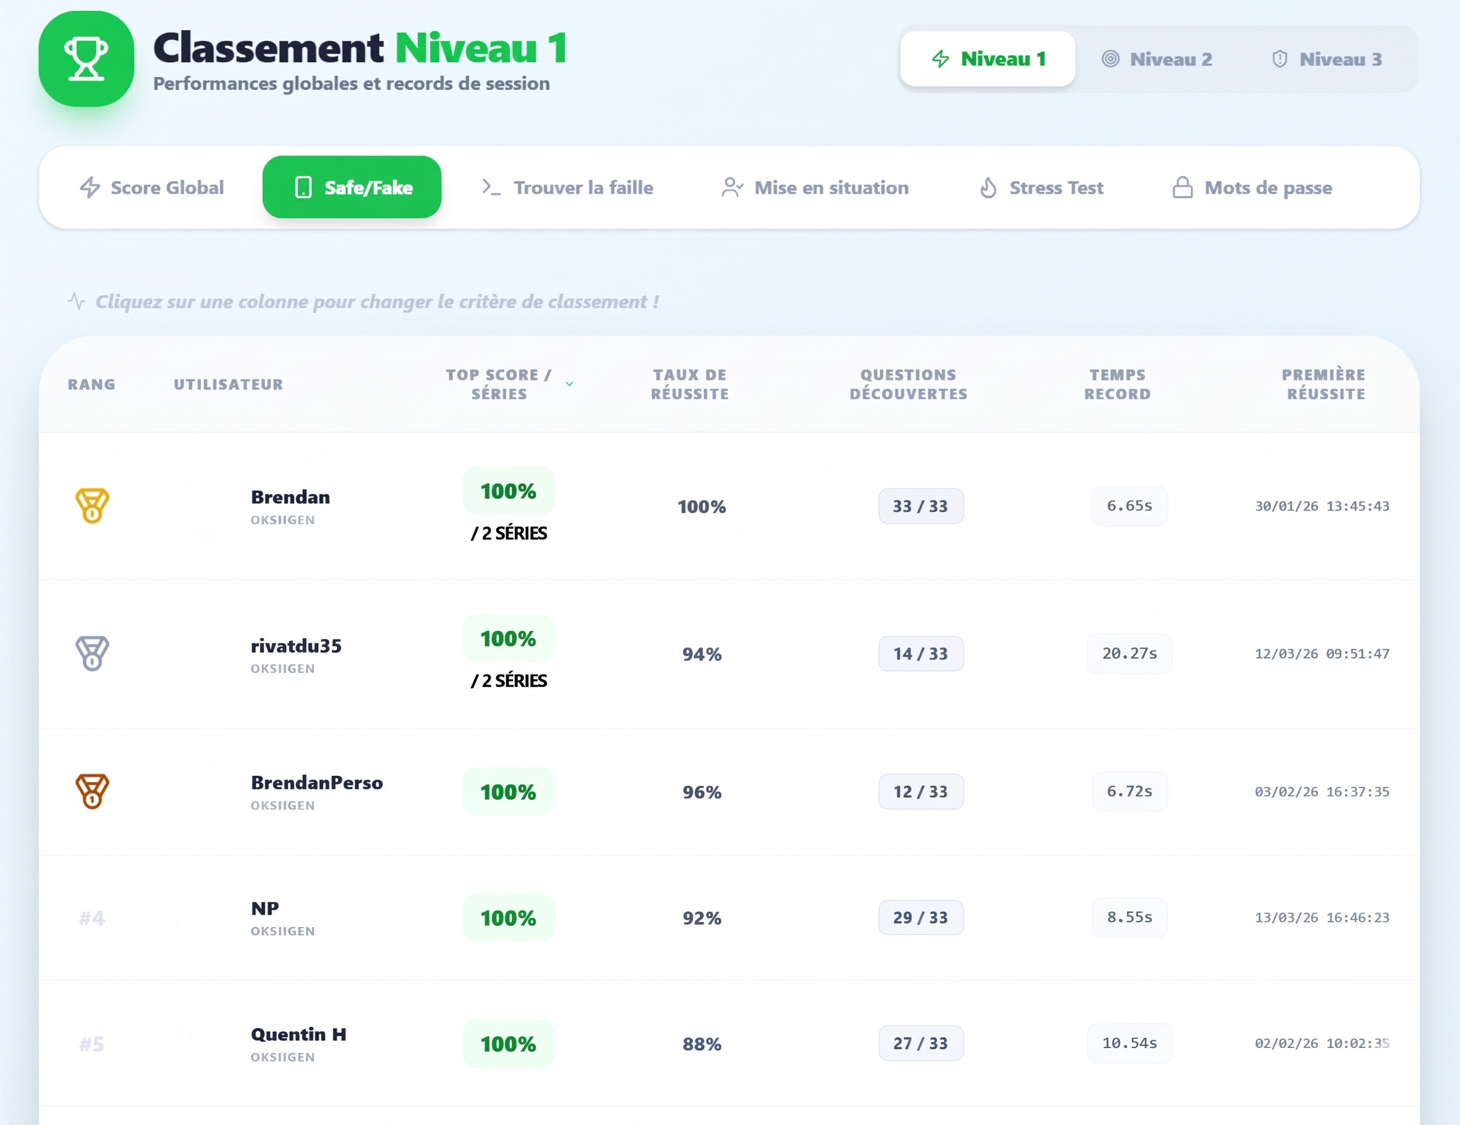Open the Score Global tab

pyautogui.click(x=152, y=187)
